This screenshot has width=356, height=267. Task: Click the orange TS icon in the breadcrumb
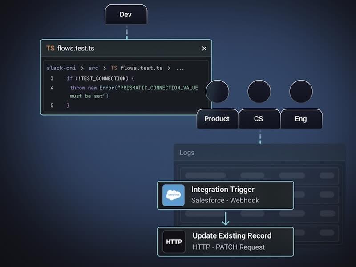coord(114,68)
